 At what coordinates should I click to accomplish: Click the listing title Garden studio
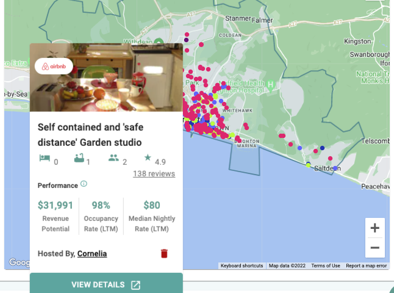[x=90, y=135]
